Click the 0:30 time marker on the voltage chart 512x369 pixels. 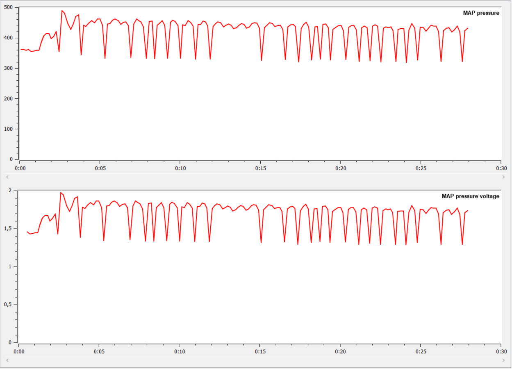click(x=501, y=351)
